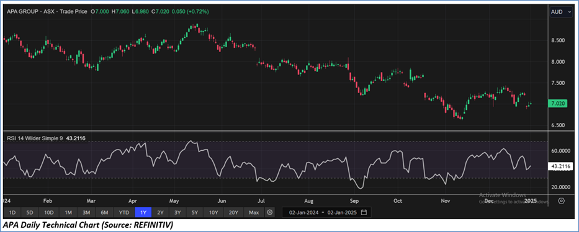Click the Feb label on time axis

click(48, 201)
